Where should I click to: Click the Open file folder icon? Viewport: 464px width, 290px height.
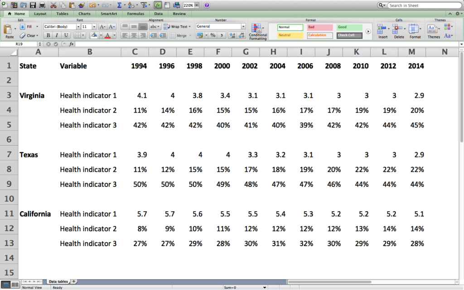tap(24, 5)
